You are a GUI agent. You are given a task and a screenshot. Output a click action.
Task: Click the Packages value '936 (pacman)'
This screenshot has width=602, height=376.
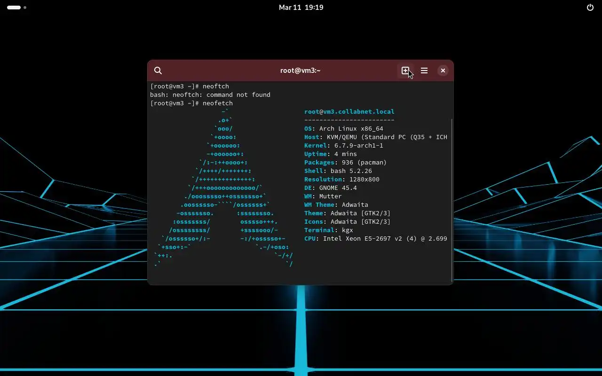click(x=364, y=163)
